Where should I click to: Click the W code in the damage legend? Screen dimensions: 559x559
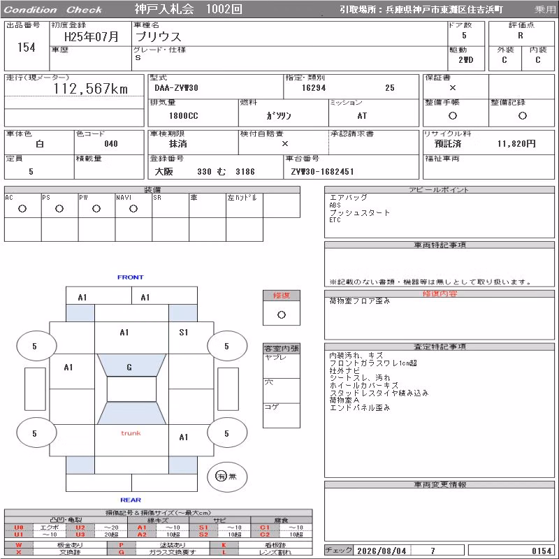[19, 545]
